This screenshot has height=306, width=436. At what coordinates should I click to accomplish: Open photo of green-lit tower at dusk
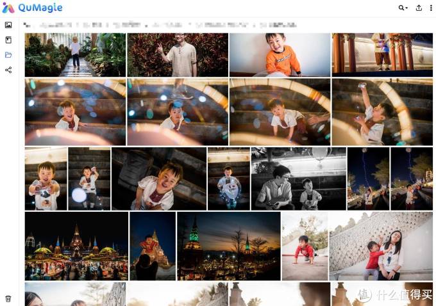coord(229,246)
